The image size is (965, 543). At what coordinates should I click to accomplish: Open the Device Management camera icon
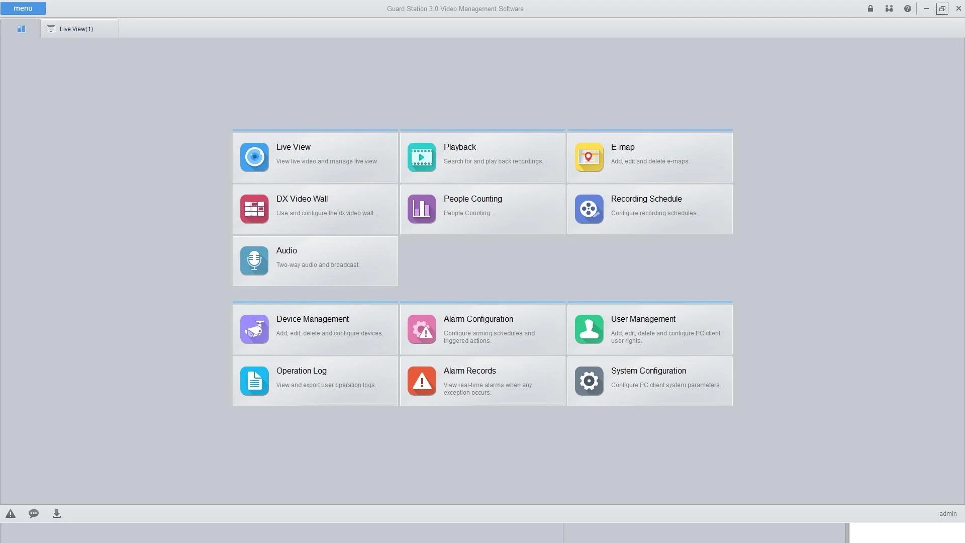254,329
